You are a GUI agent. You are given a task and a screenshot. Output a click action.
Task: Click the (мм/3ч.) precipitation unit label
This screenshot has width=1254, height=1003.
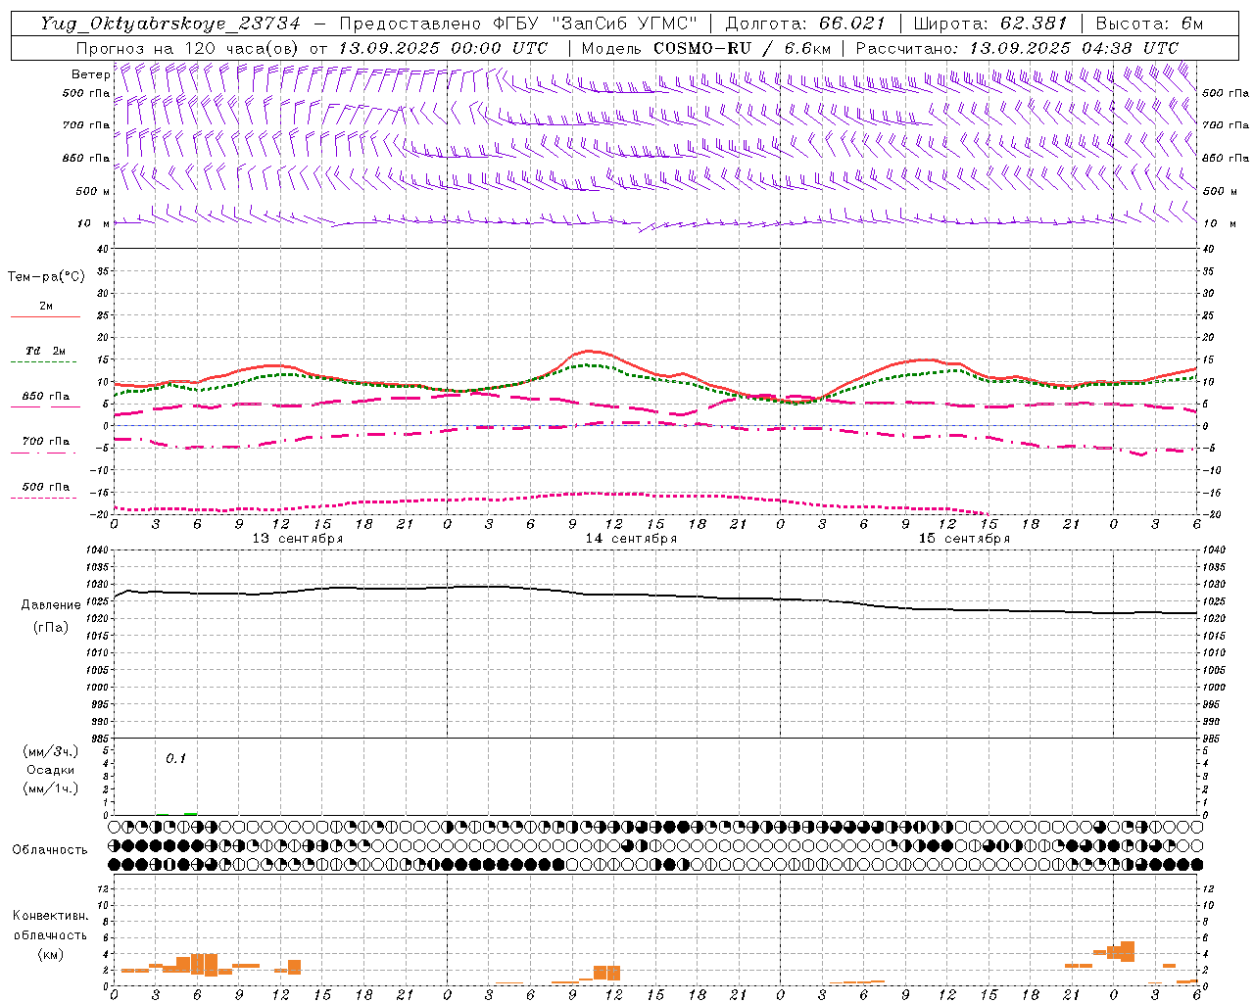[51, 751]
